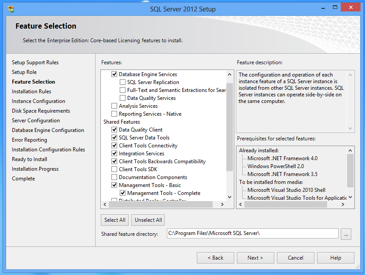Click the SQL Server setup title bar icon

tap(11, 9)
